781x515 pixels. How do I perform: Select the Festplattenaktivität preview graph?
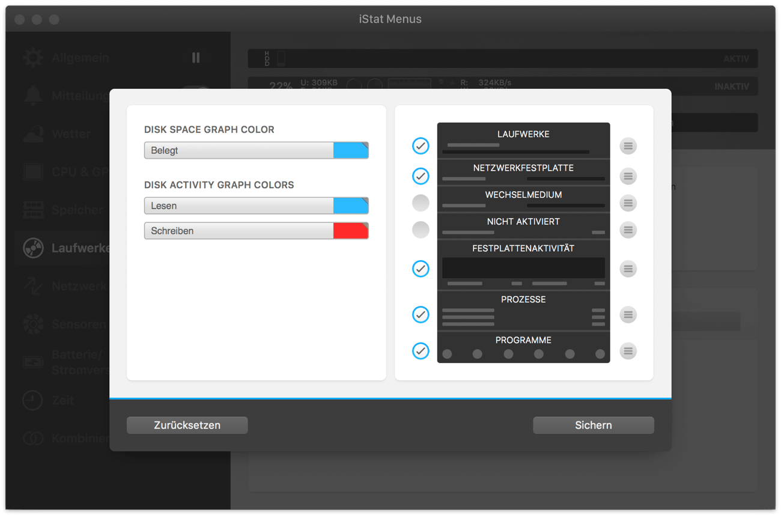click(523, 268)
